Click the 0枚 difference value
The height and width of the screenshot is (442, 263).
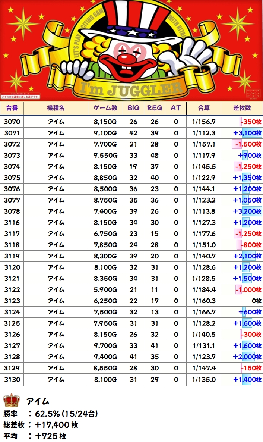point(257,301)
